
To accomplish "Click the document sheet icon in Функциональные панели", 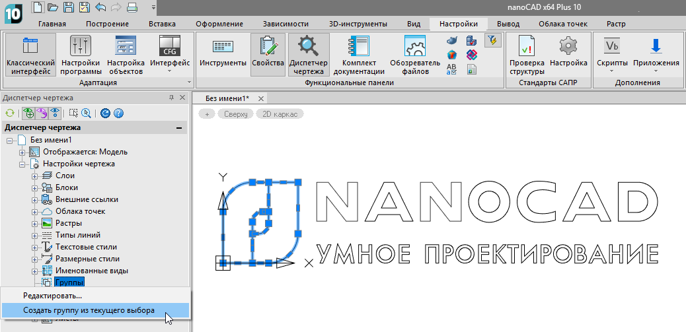I will pos(472,69).
